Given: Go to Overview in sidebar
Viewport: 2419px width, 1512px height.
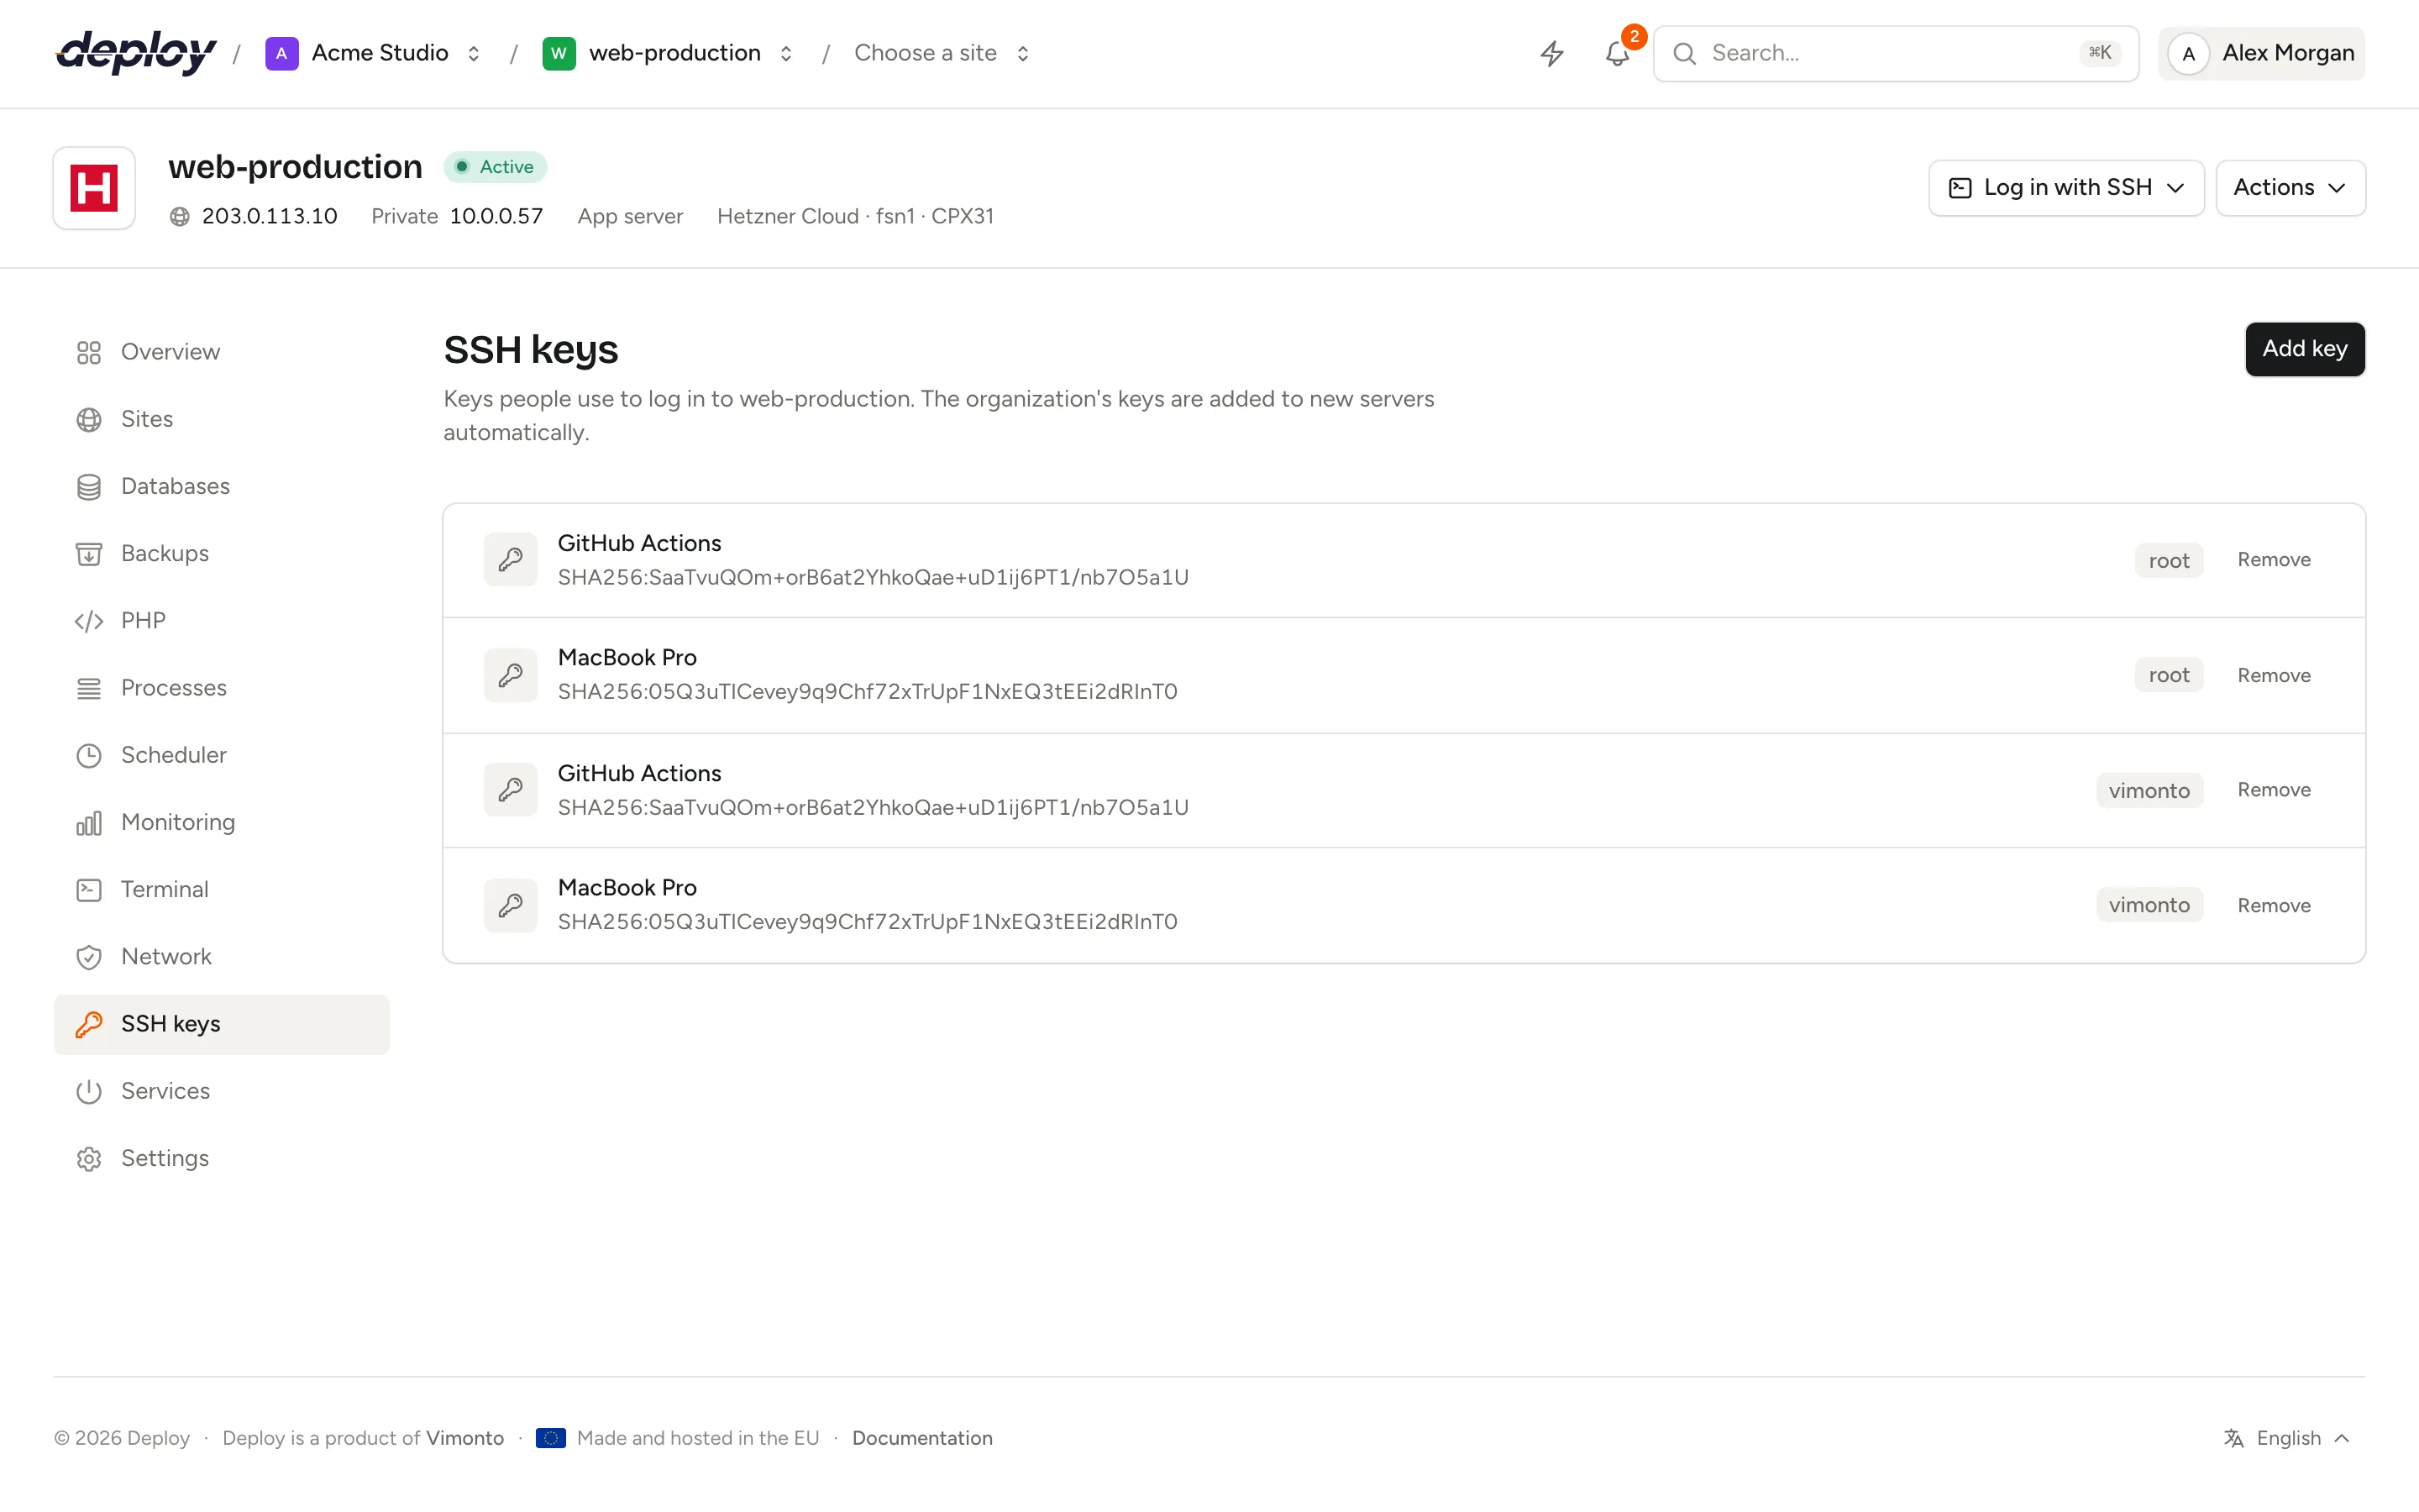Looking at the screenshot, I should (x=221, y=352).
